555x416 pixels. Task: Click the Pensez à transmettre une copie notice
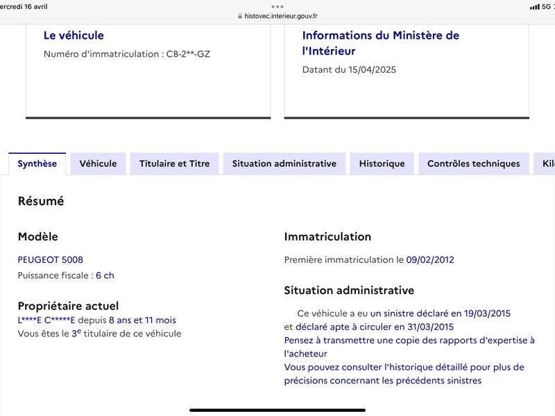click(x=409, y=347)
